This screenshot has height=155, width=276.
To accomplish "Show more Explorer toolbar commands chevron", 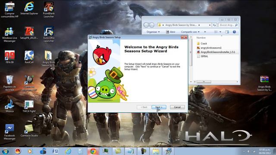I will tap(205, 32).
